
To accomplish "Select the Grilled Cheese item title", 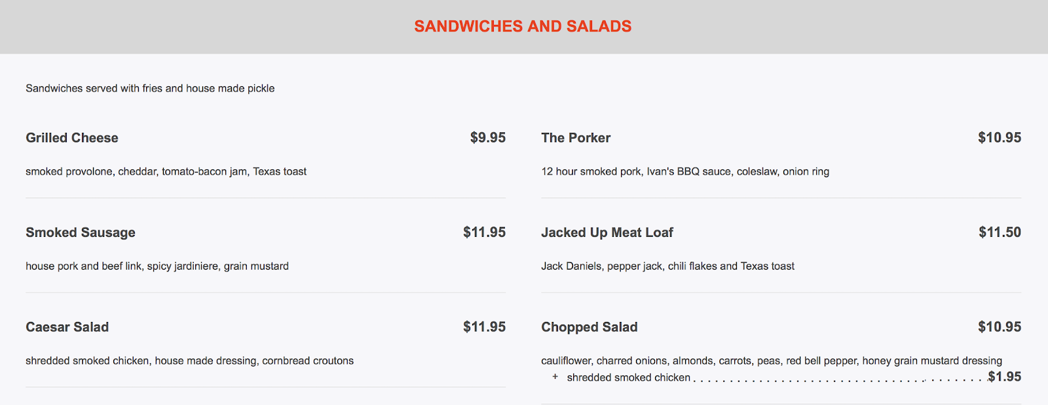I will pyautogui.click(x=72, y=138).
